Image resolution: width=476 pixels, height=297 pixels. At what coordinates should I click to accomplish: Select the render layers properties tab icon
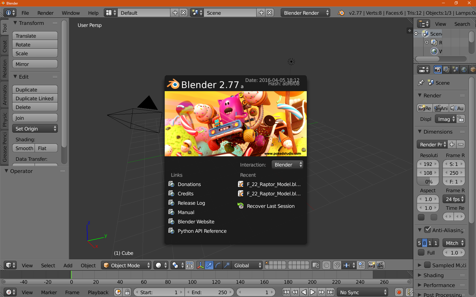pyautogui.click(x=446, y=70)
